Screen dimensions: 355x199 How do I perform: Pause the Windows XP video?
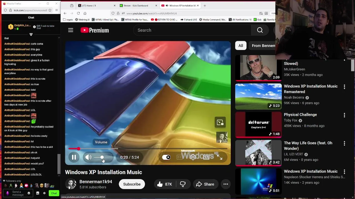tap(74, 157)
